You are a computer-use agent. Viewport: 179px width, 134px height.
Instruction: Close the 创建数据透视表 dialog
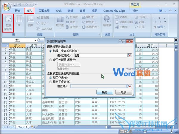[129, 41]
